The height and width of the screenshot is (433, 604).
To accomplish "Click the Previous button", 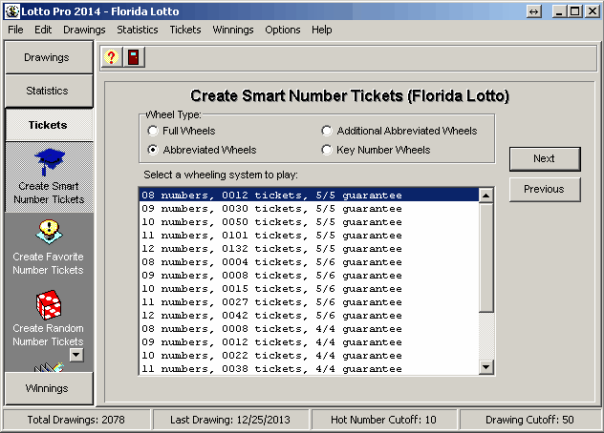I will (545, 189).
